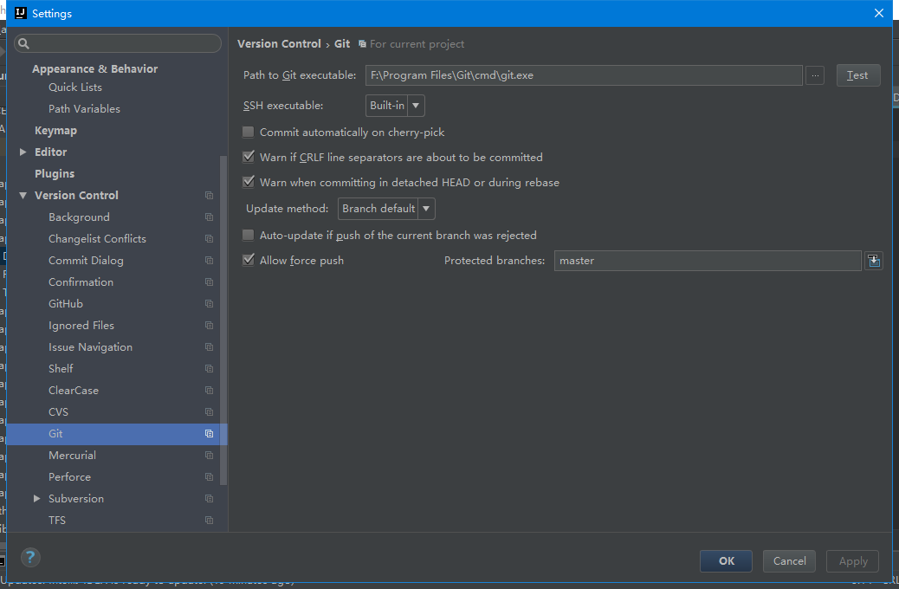Select Commit Dialog settings page
The height and width of the screenshot is (589, 899).
pos(86,261)
